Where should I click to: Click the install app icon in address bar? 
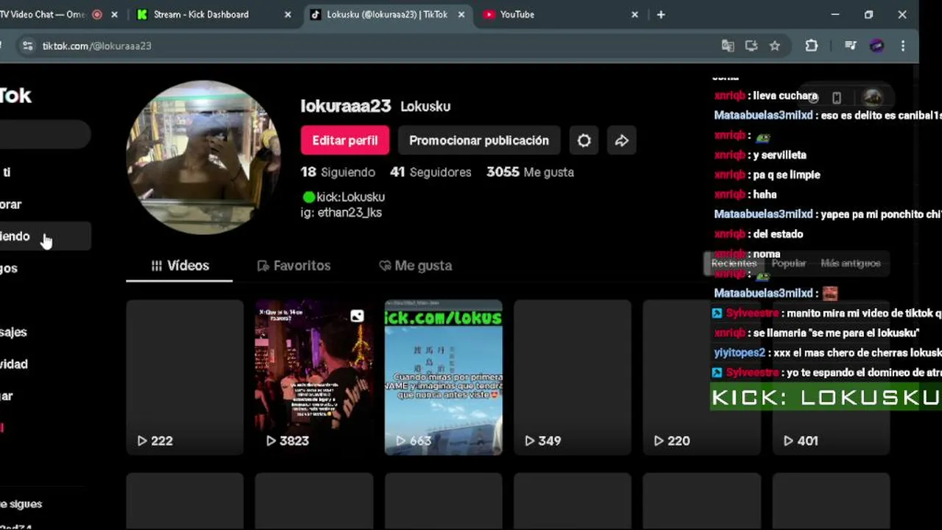coord(751,46)
